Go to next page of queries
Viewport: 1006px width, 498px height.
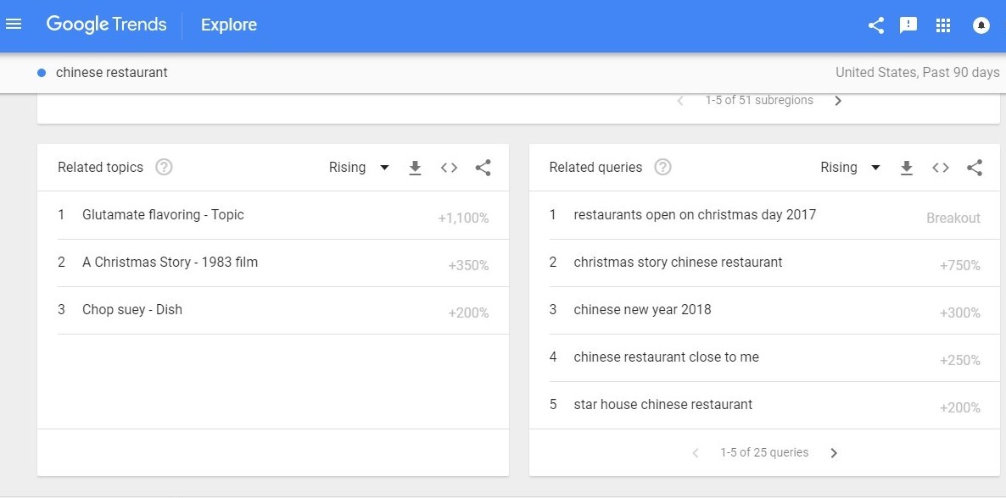pos(834,453)
